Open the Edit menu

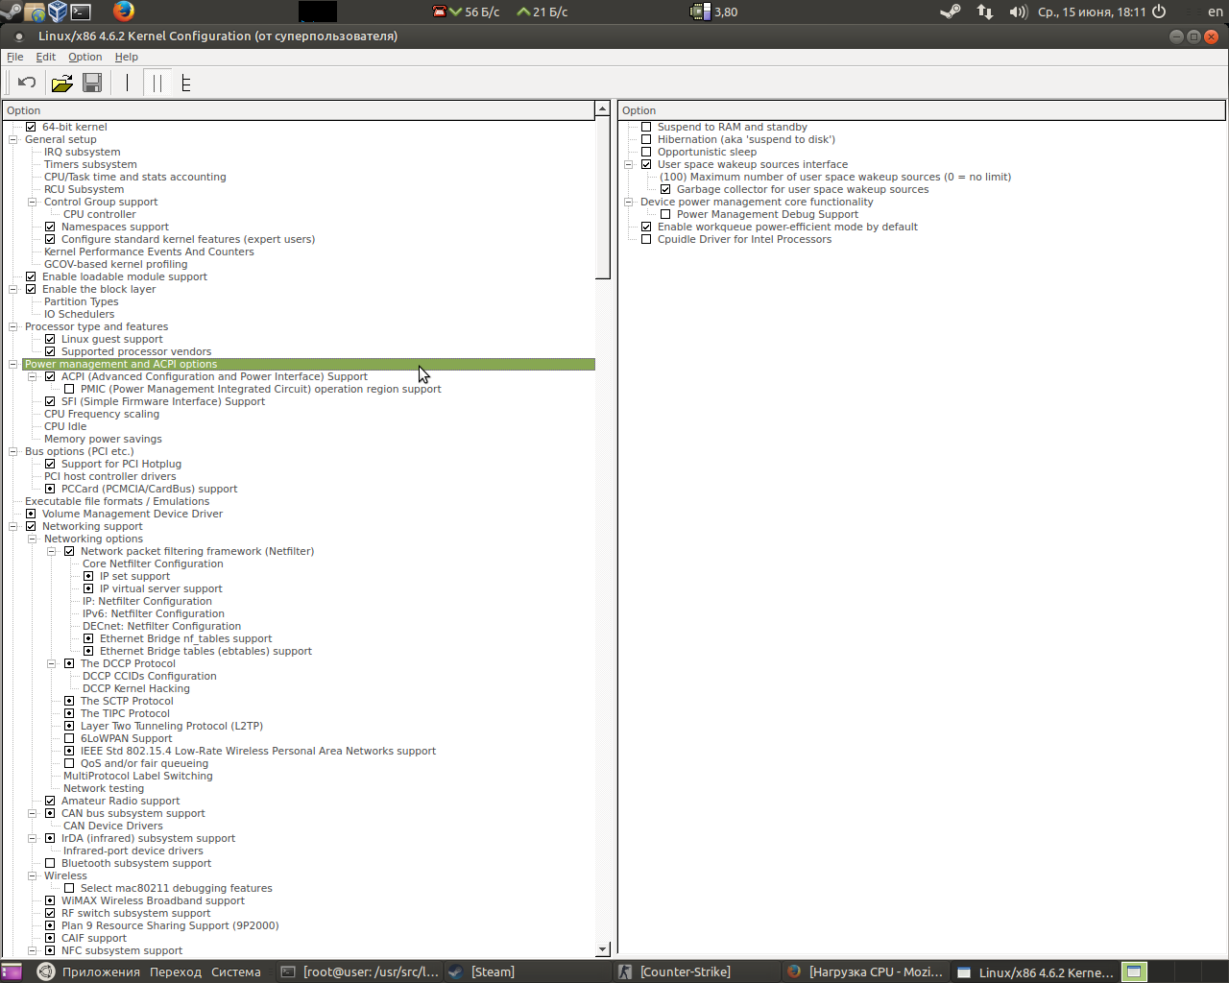(x=46, y=57)
